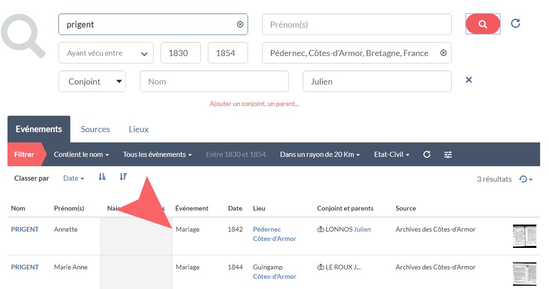Viewport: 549px width, 289px height.
Task: Click 'Ajouter un conjoint, un parent...' link
Action: click(254, 104)
